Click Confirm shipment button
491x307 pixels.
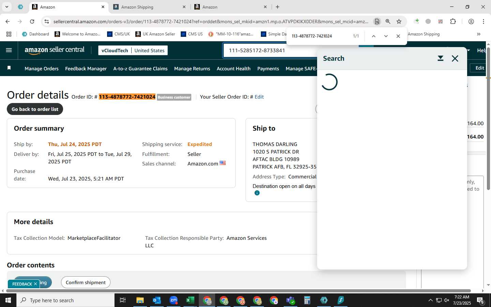point(86,282)
